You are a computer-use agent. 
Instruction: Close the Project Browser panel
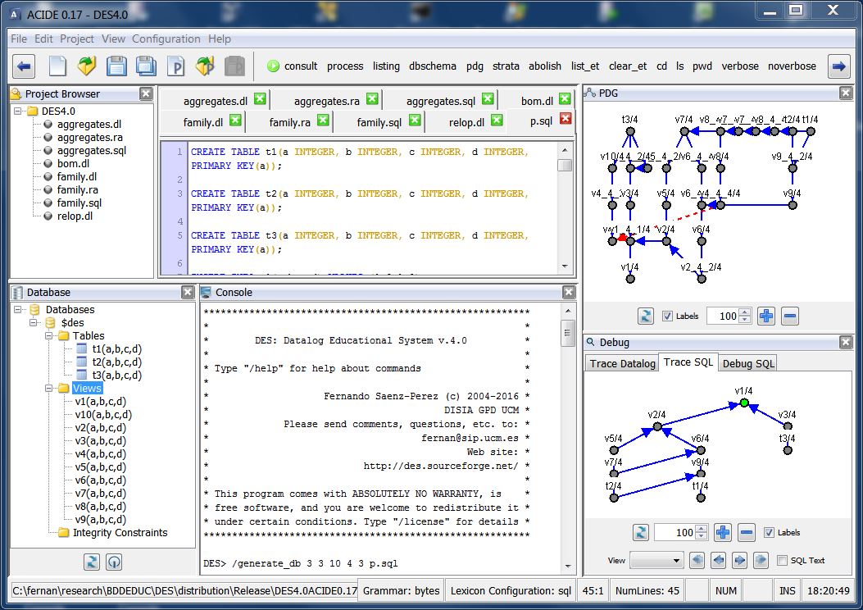146,93
